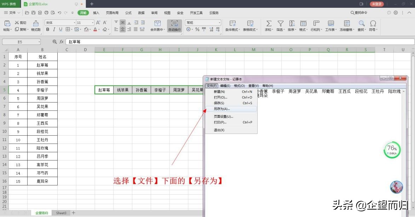Click the percent style icon
The image size is (415, 217).
tap(197, 29)
